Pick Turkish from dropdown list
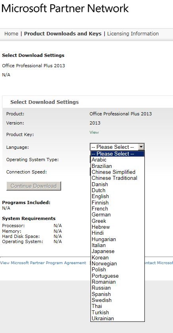 (117, 312)
